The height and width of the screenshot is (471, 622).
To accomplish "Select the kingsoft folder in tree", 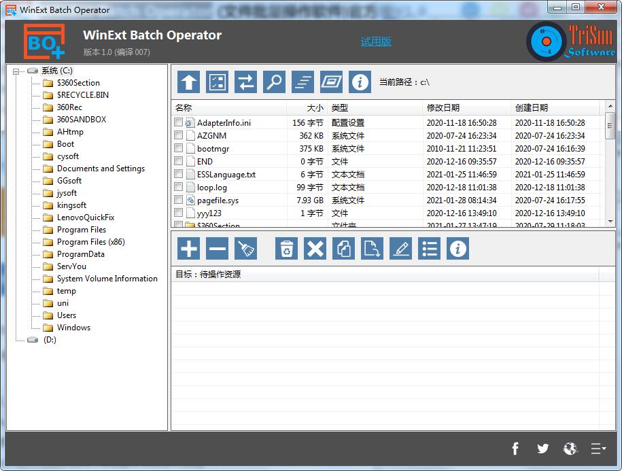I will pyautogui.click(x=71, y=205).
